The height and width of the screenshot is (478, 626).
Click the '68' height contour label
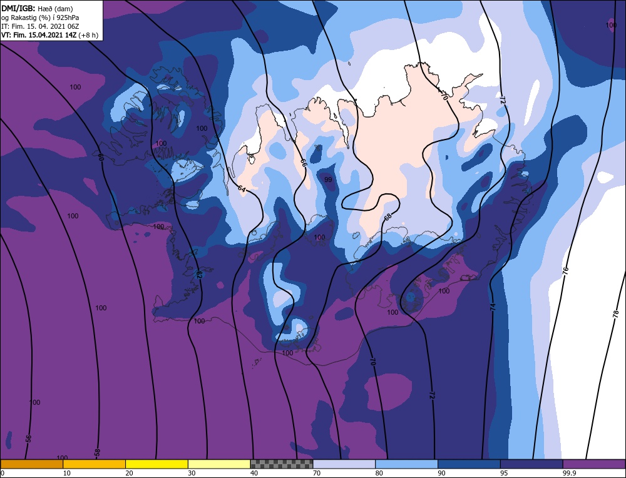(387, 216)
